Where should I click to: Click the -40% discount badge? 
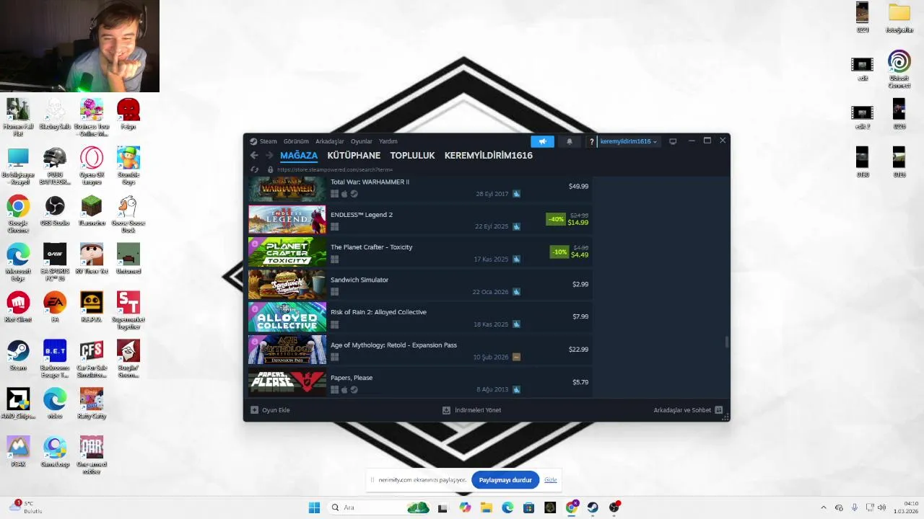[x=556, y=219]
